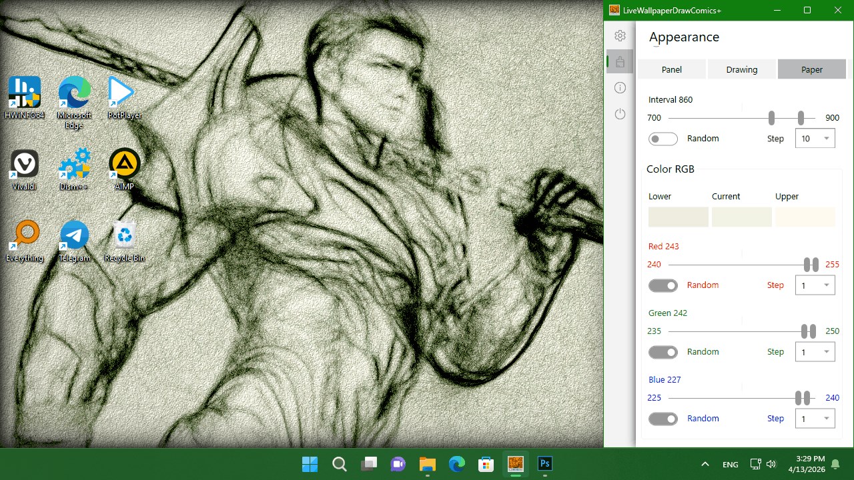Toggle the Interval Random switch
The height and width of the screenshot is (480, 854).
coord(663,139)
